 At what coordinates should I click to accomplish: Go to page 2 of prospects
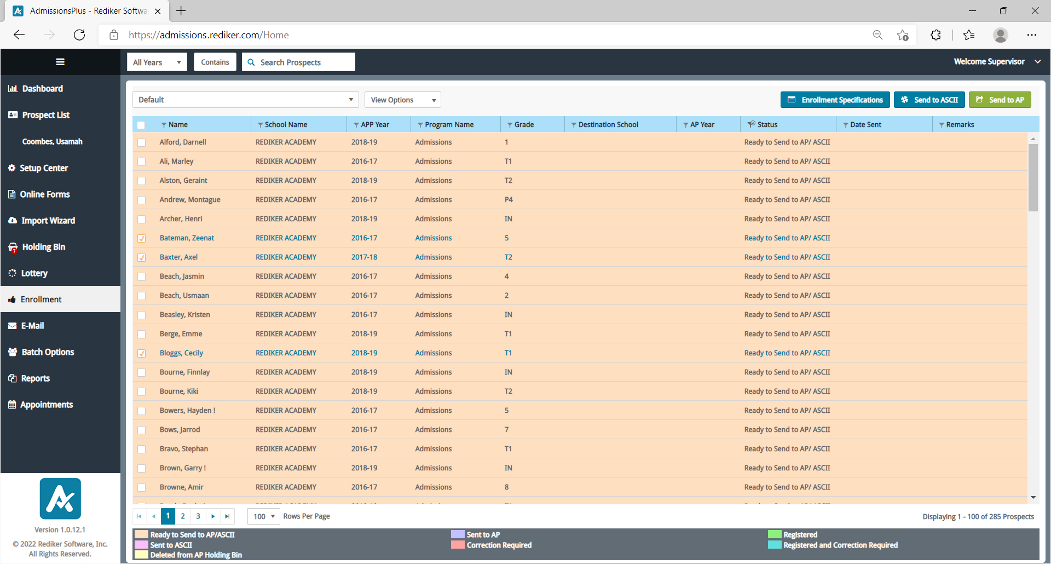pyautogui.click(x=183, y=516)
